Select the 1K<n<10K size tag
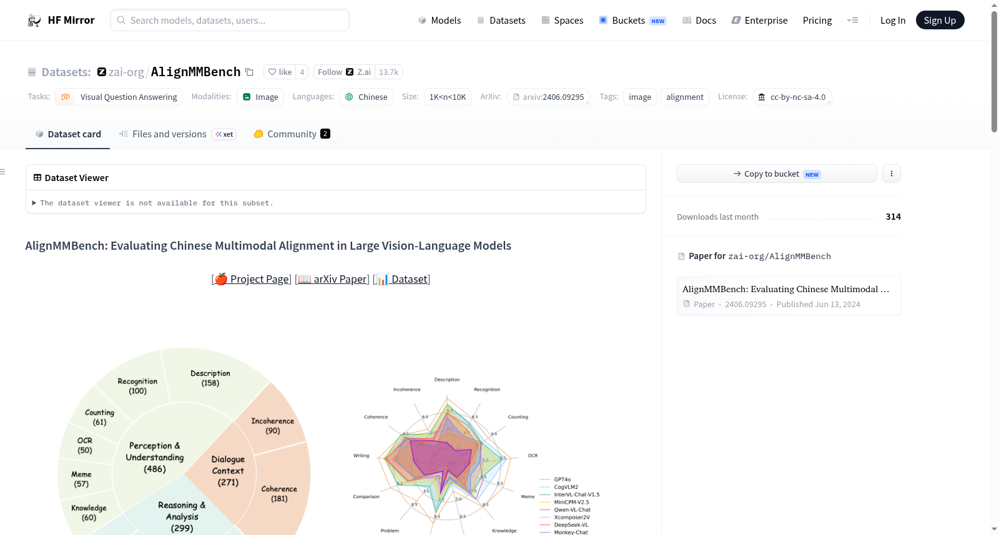The height and width of the screenshot is (535, 999). click(x=448, y=97)
